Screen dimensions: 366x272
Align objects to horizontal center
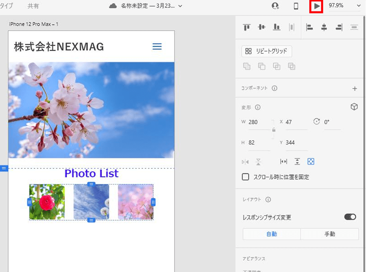pos(324,27)
